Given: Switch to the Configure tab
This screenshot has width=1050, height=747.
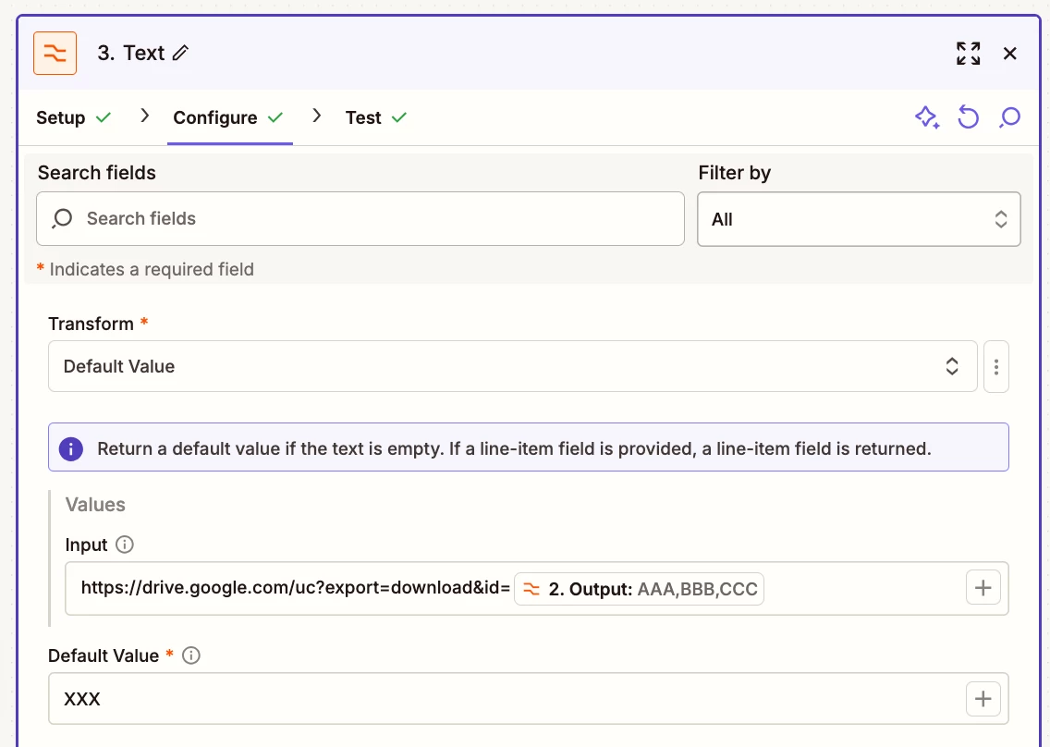Looking at the screenshot, I should [215, 118].
